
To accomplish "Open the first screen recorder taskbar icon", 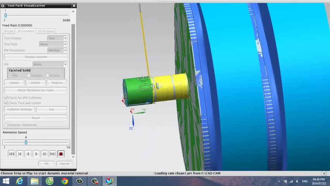I will [79, 181].
